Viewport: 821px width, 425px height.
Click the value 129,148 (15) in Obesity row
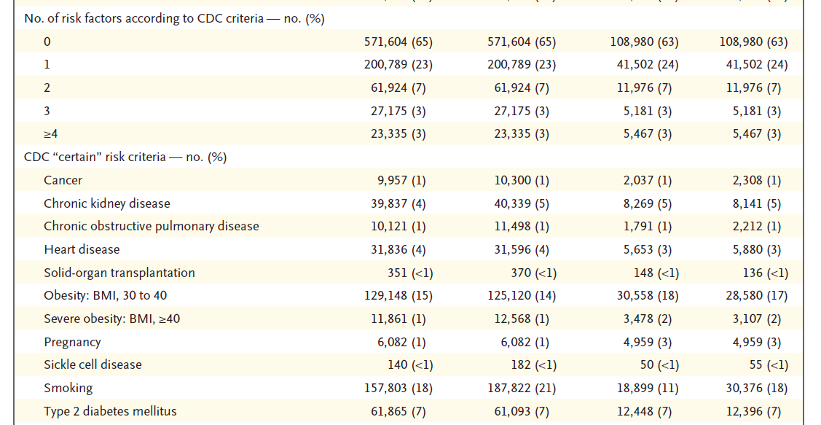(x=398, y=296)
